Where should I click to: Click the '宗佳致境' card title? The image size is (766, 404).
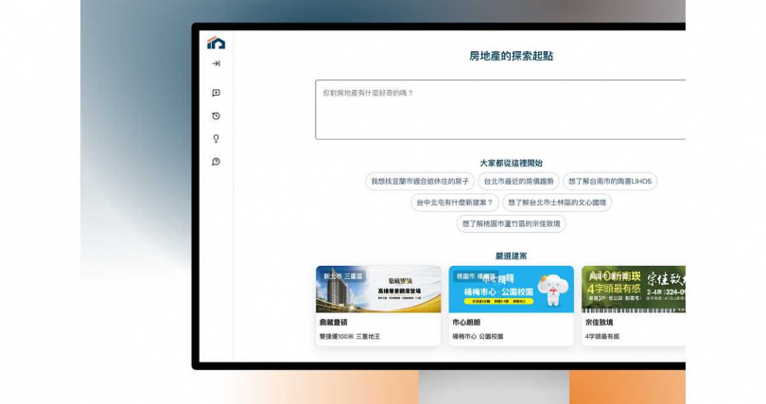(x=599, y=323)
